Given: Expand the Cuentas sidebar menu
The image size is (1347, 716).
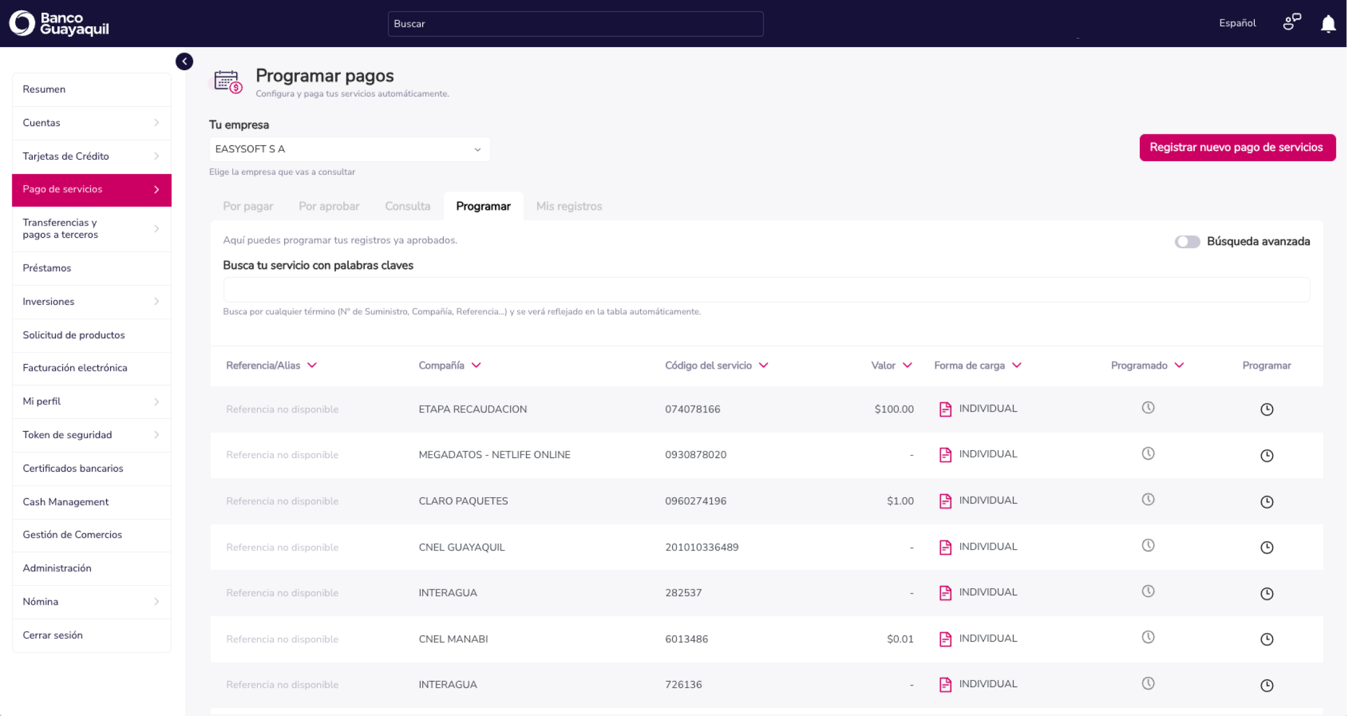Looking at the screenshot, I should pos(92,123).
